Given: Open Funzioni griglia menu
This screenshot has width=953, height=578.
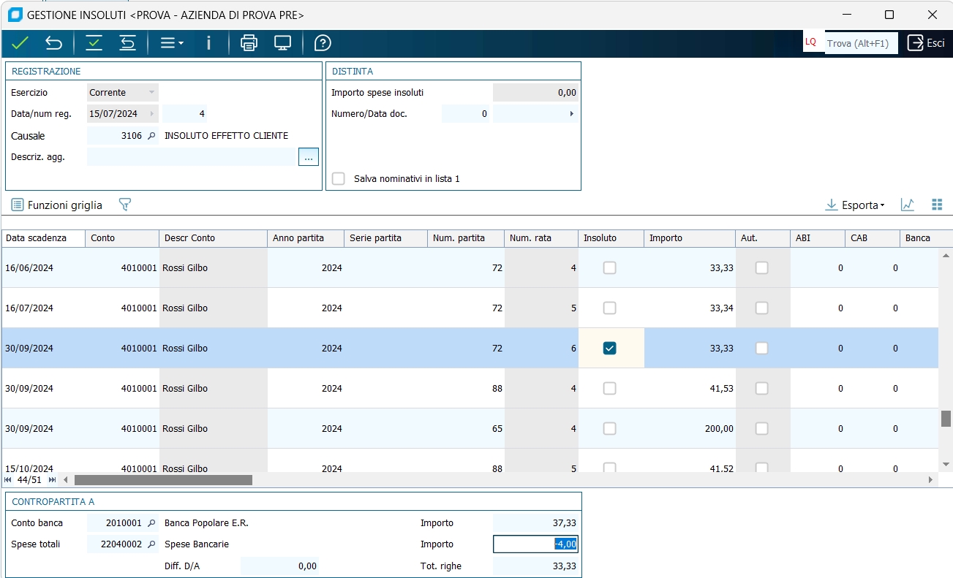Looking at the screenshot, I should coord(57,205).
